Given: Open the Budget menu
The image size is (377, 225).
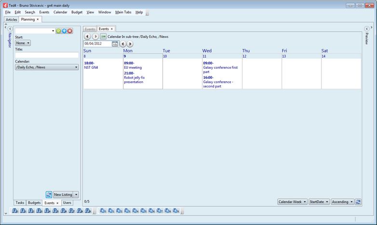Looking at the screenshot, I should (77, 12).
